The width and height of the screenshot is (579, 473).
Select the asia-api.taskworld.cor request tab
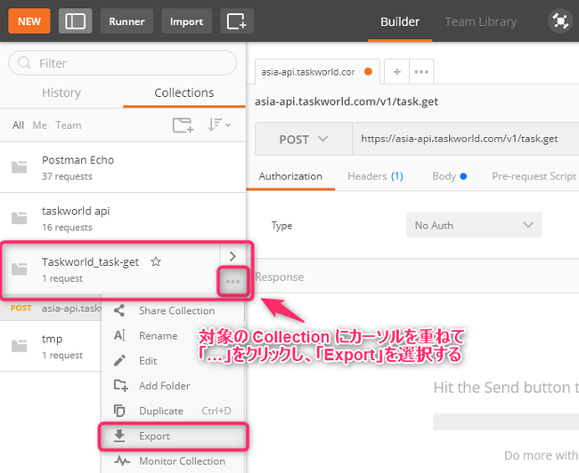coord(317,71)
